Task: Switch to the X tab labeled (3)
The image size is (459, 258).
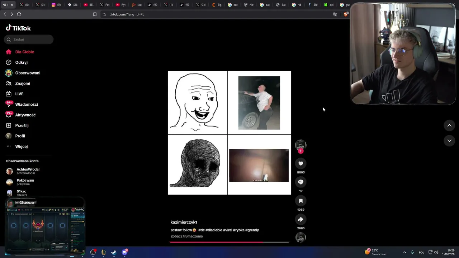Action: 40,5
